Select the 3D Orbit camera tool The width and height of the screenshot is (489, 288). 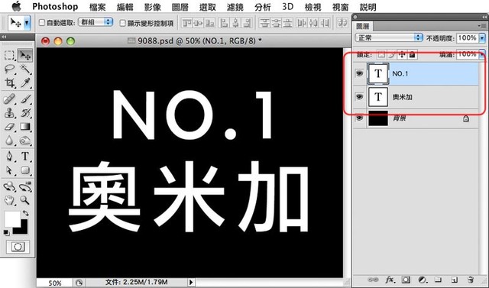[25, 186]
